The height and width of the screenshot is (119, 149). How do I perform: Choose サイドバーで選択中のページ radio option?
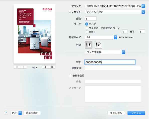87,28
